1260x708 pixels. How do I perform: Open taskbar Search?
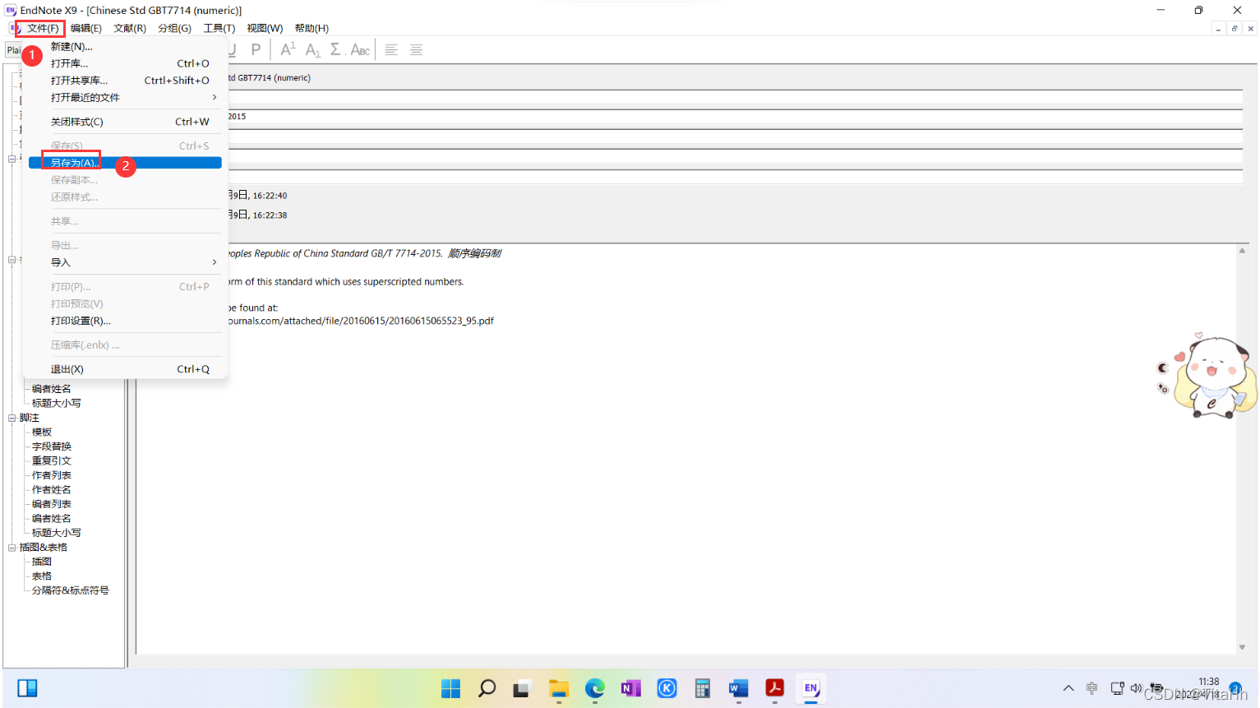click(487, 688)
